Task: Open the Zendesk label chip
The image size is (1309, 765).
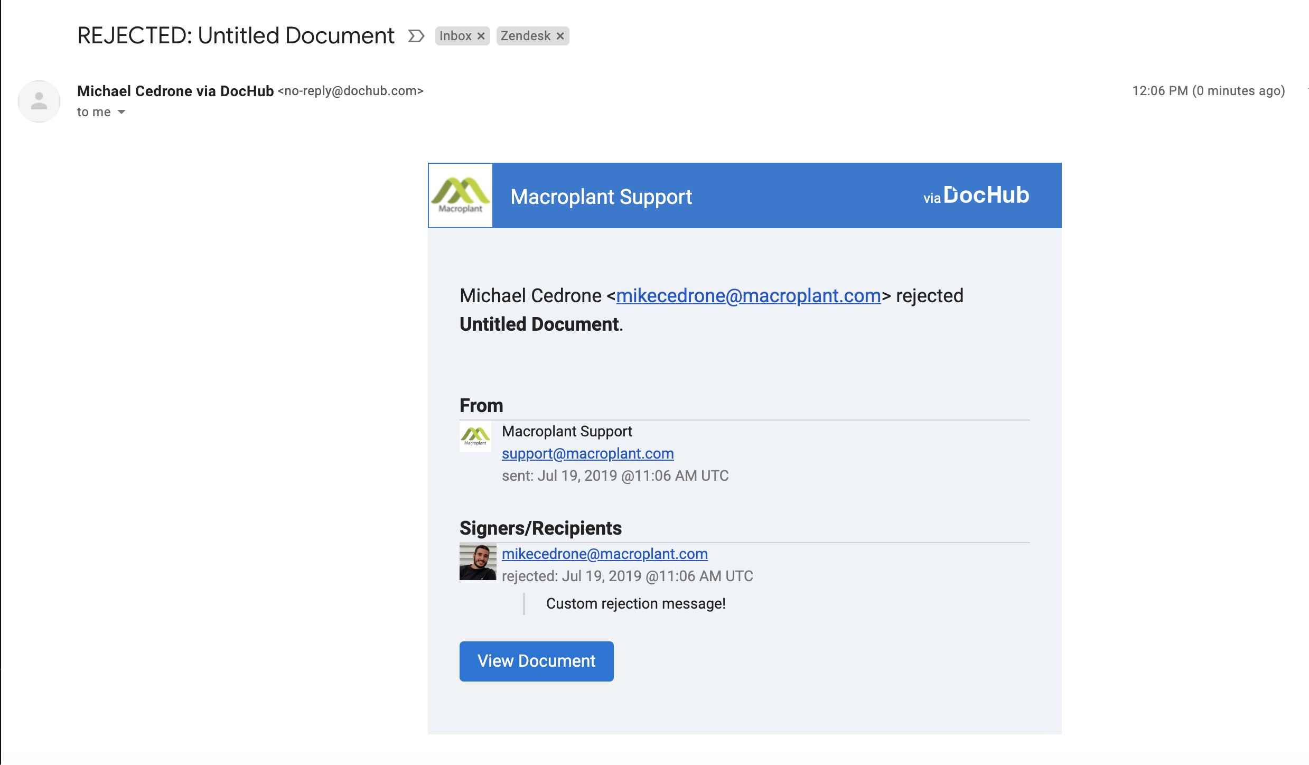Action: (526, 36)
